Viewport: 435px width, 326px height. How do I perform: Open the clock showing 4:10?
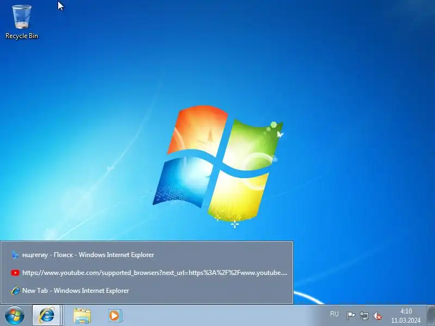406,316
